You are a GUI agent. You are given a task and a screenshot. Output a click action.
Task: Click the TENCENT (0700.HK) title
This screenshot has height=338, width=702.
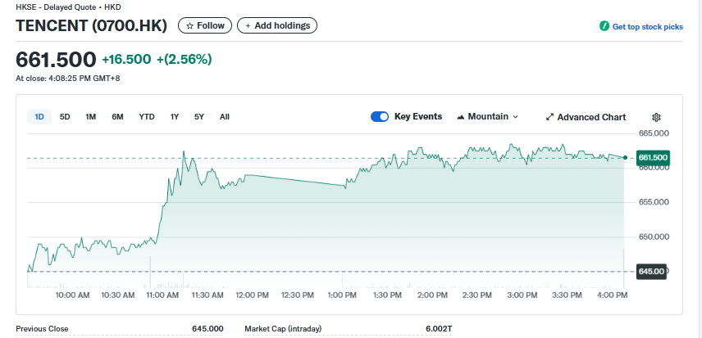point(91,26)
